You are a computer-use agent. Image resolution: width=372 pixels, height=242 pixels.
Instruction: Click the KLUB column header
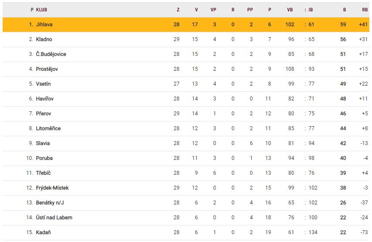tap(42, 9)
